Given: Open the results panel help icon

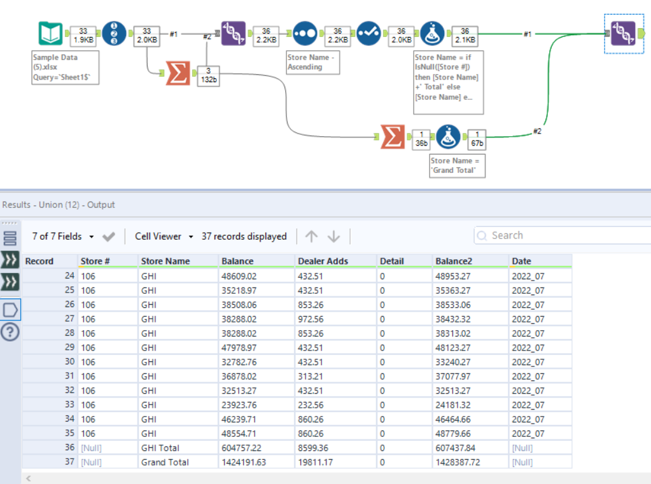Looking at the screenshot, I should tap(11, 332).
